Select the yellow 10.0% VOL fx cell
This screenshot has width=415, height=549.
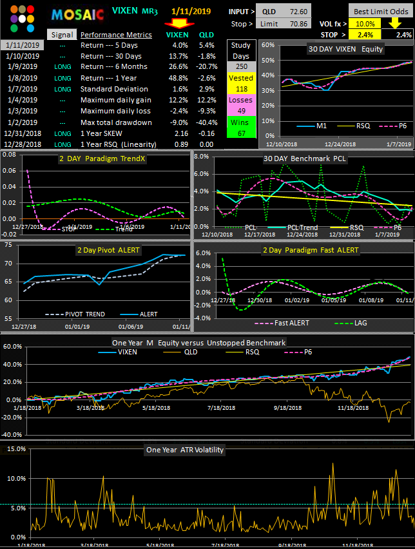point(365,24)
